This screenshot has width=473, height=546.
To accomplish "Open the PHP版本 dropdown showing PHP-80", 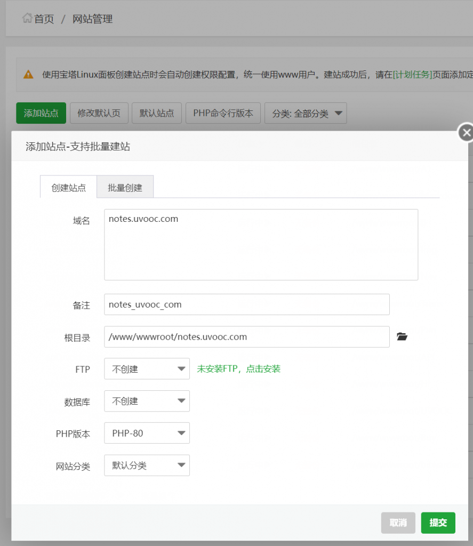I will tap(147, 433).
